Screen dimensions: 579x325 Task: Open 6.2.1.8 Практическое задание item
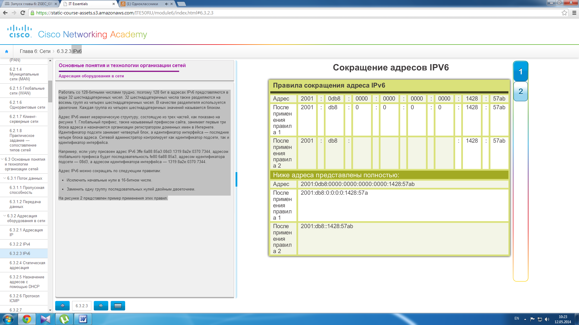pos(24,140)
